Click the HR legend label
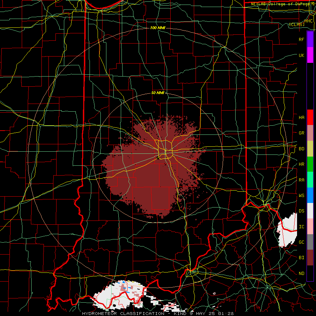 point(301,164)
